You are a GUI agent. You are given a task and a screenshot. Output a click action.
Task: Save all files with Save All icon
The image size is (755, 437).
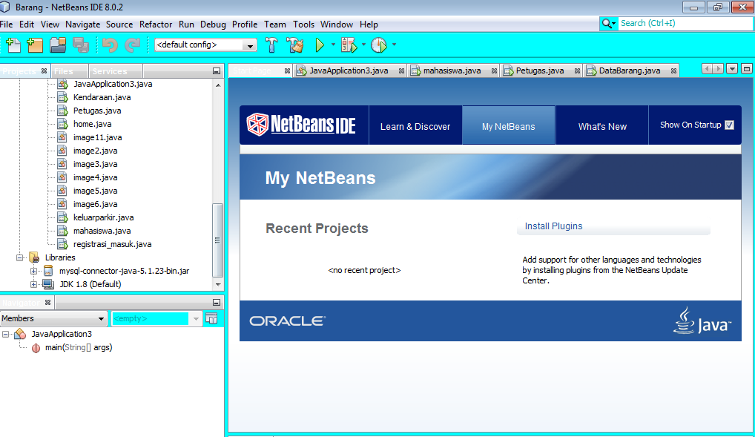coord(80,45)
